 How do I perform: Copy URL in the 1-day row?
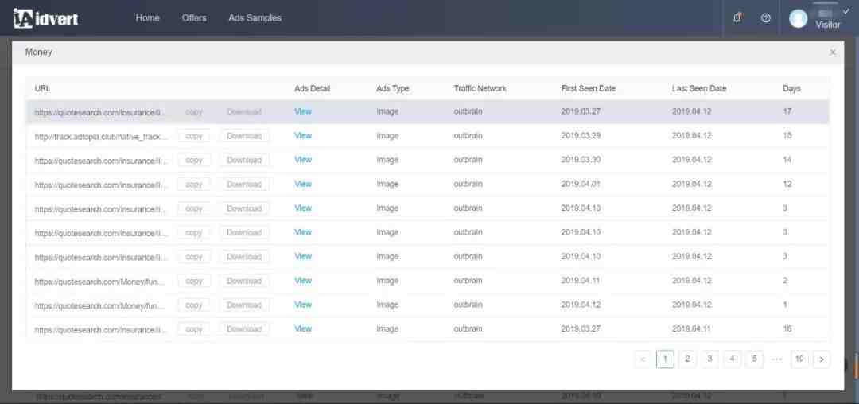[194, 305]
